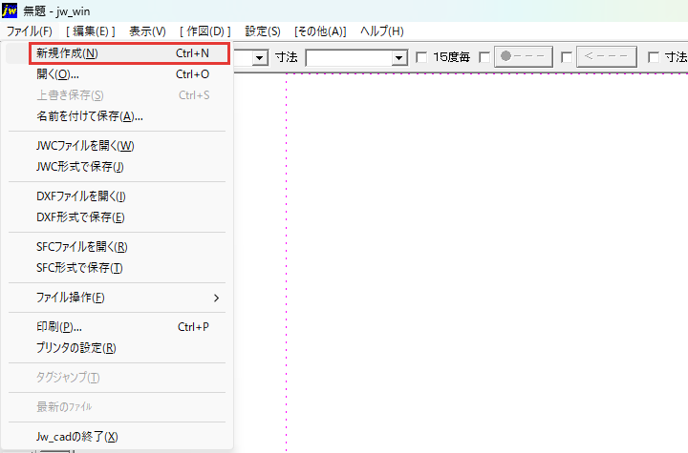
Task: Open the [編集(E)] menu
Action: coord(91,31)
